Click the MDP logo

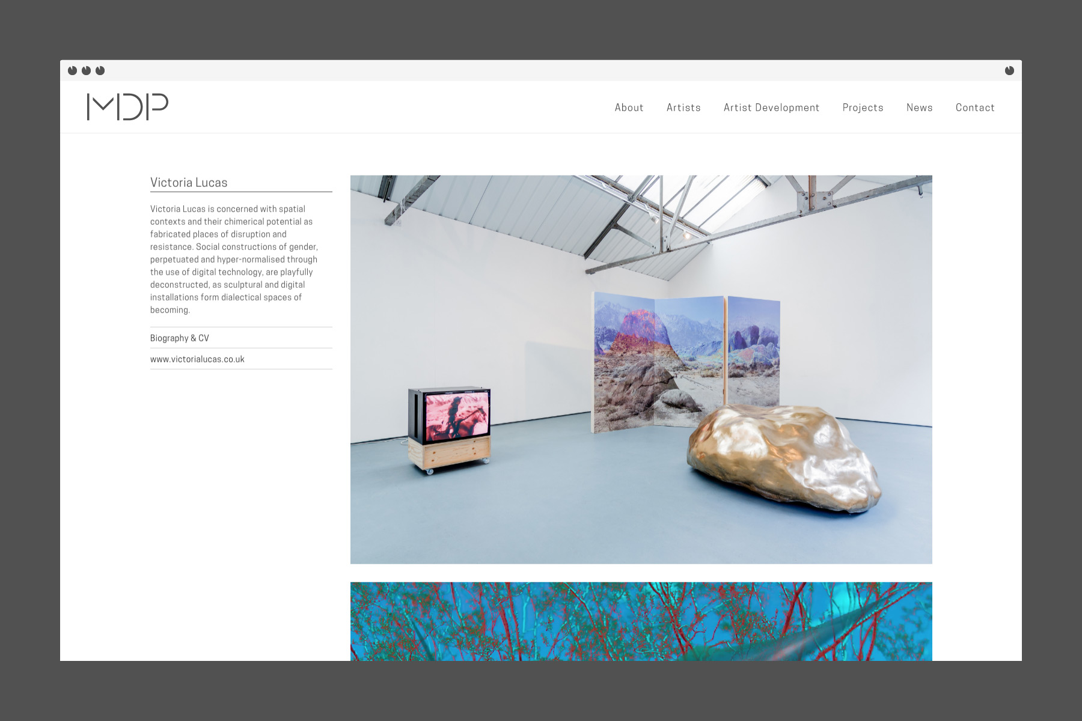(x=127, y=107)
